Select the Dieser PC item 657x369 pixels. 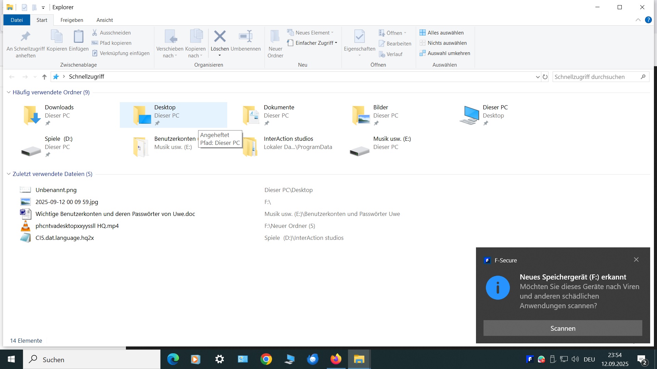pos(502,115)
